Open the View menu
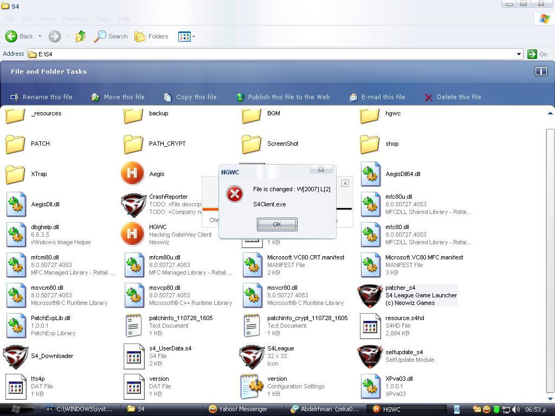This screenshot has height=416, width=555. pyautogui.click(x=47, y=19)
